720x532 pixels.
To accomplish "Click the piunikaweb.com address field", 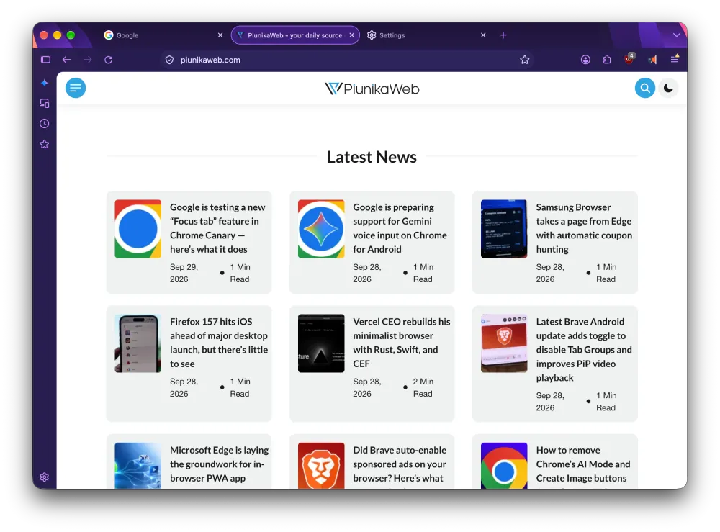I will pos(347,60).
